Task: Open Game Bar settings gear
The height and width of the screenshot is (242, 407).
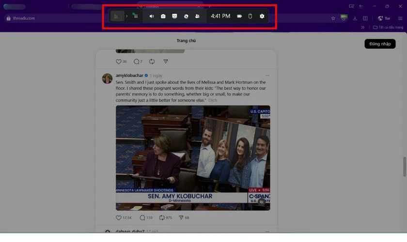Action: click(262, 16)
